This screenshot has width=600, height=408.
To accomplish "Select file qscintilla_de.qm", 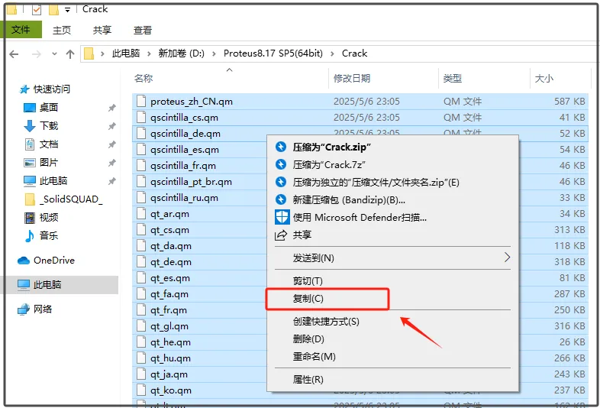I will 185,134.
